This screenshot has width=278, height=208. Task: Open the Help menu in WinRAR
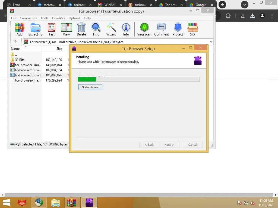pyautogui.click(x=87, y=18)
